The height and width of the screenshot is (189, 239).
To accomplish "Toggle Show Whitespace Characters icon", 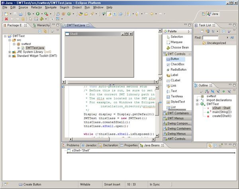I will [x=115, y=14].
